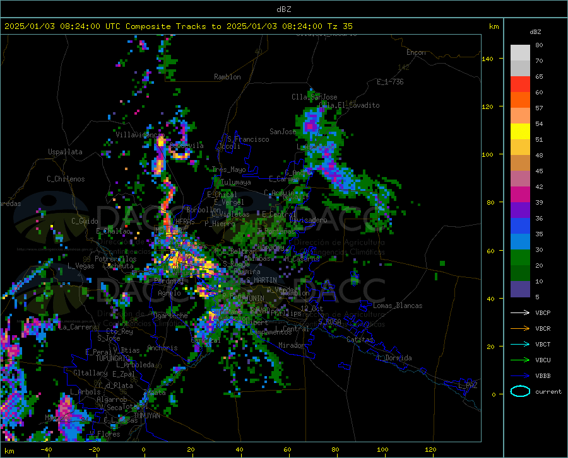Click the legend value 54
This screenshot has height=458, width=568.
pos(539,124)
